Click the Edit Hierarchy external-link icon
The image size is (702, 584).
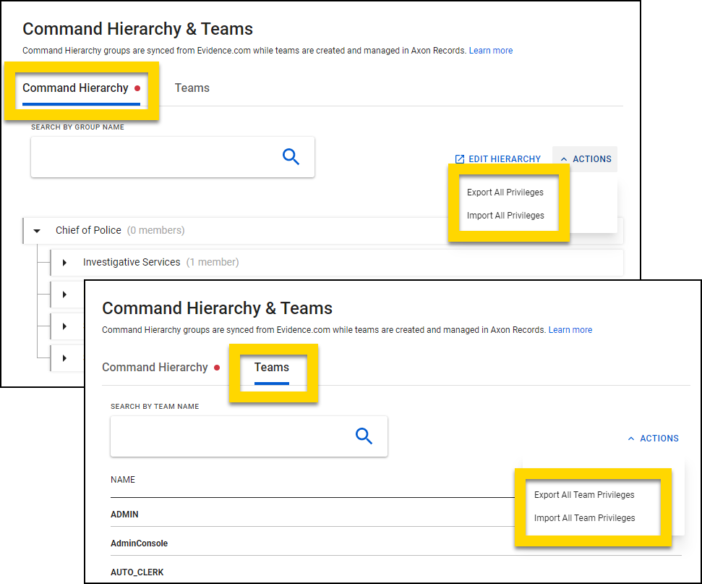point(458,158)
